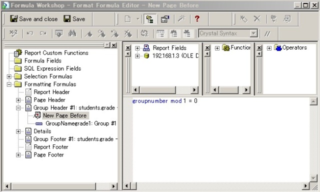This screenshot has width=320, height=192.
Task: Expand the Details node
Action: (18, 131)
